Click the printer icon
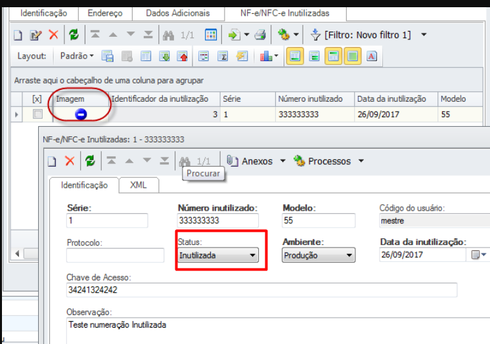 (x=260, y=35)
